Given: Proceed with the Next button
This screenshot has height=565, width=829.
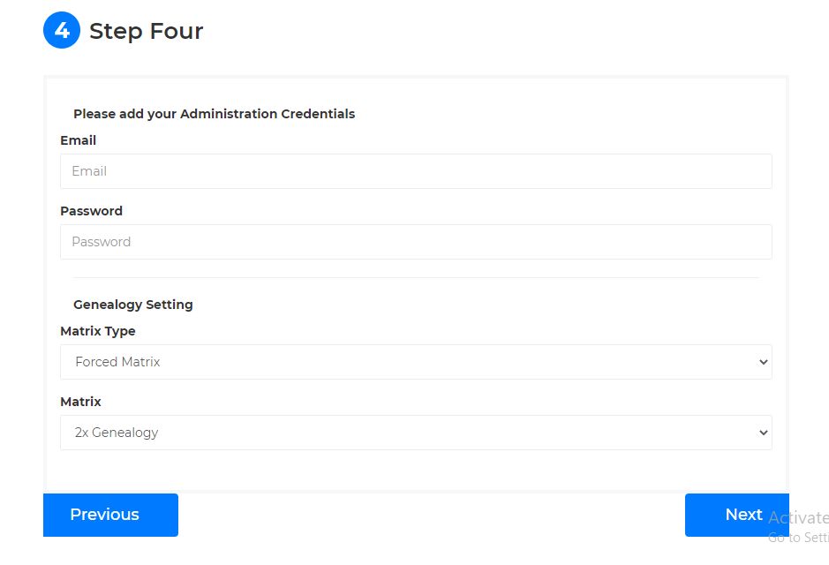Looking at the screenshot, I should pyautogui.click(x=736, y=515).
